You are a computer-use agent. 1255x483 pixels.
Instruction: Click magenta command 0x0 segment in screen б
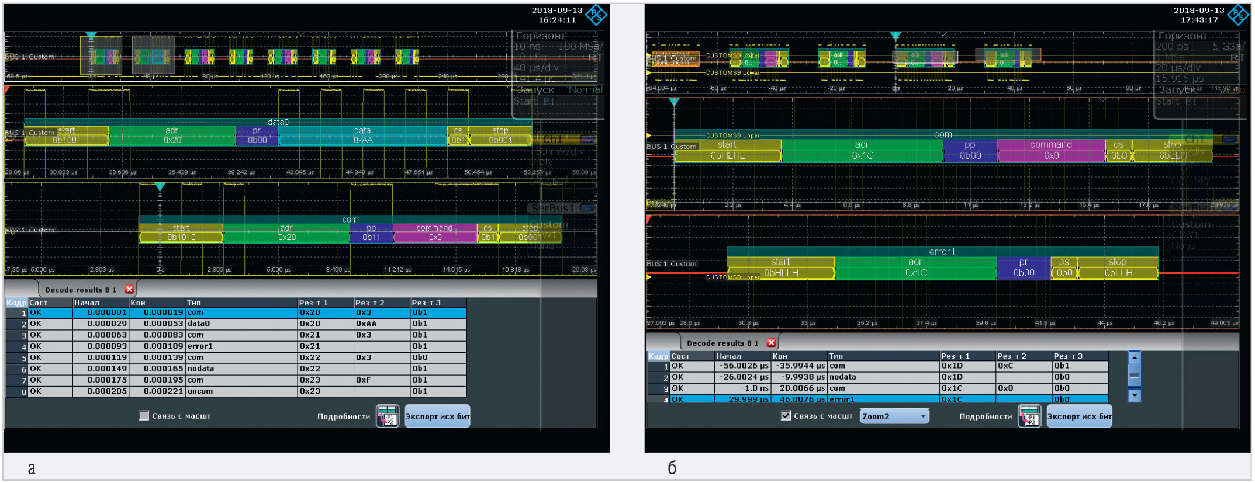click(x=1051, y=150)
